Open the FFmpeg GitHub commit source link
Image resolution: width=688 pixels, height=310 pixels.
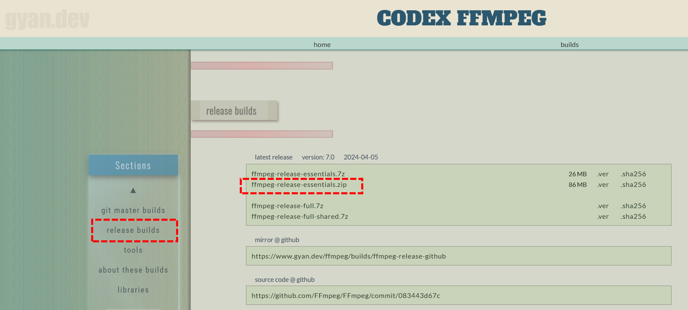[345, 296]
